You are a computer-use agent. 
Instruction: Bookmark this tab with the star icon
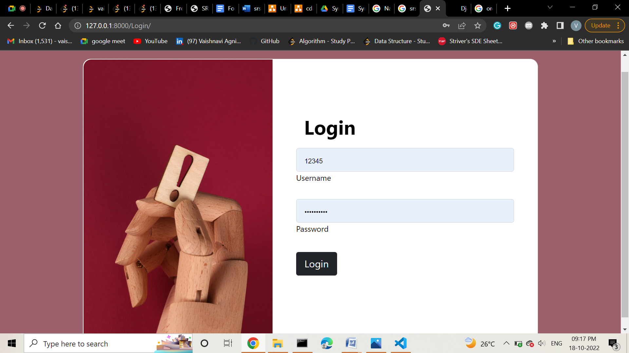[x=478, y=25]
